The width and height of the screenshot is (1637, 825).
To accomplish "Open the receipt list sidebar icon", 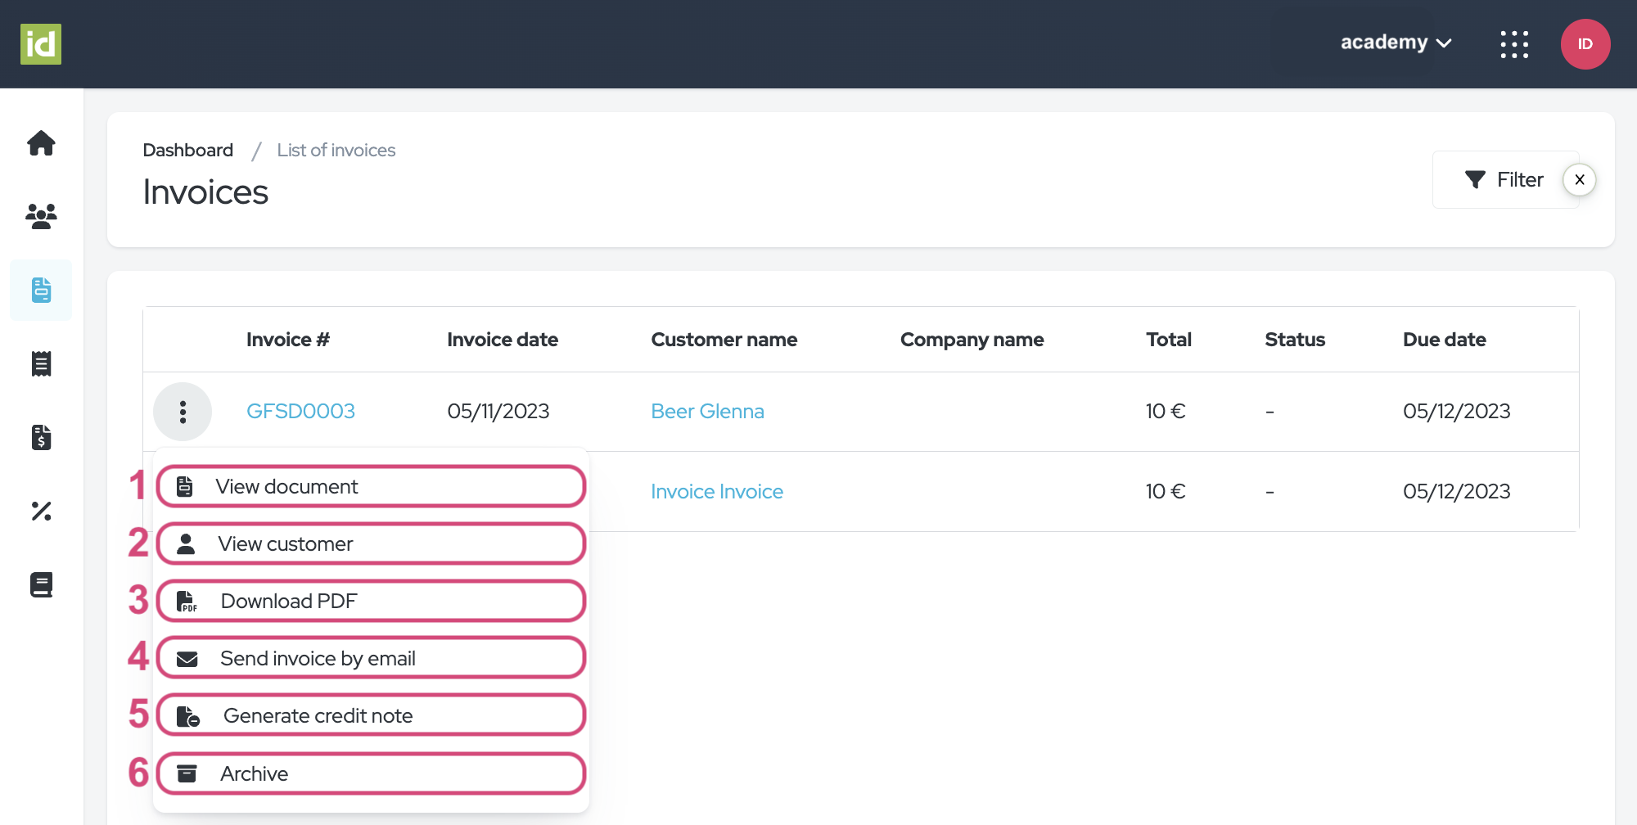I will point(41,363).
